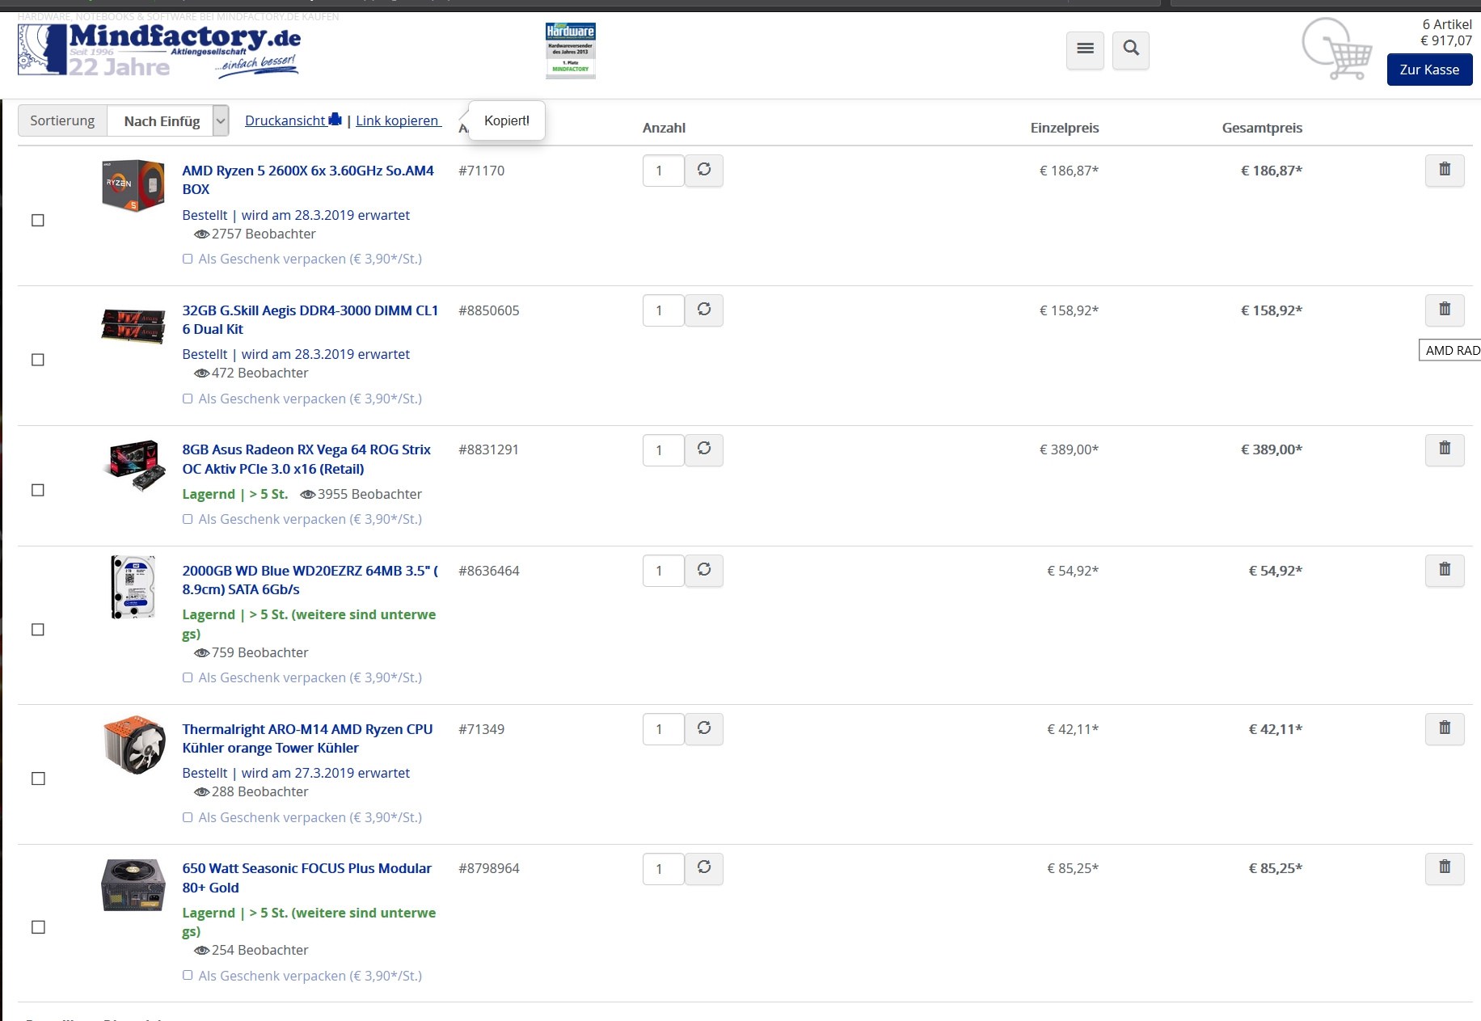Open the Hardware award badge image

pyautogui.click(x=571, y=50)
